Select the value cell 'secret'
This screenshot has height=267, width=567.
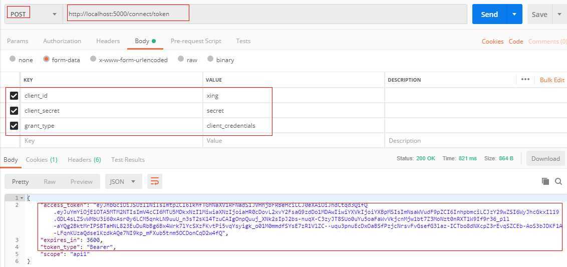pos(293,111)
